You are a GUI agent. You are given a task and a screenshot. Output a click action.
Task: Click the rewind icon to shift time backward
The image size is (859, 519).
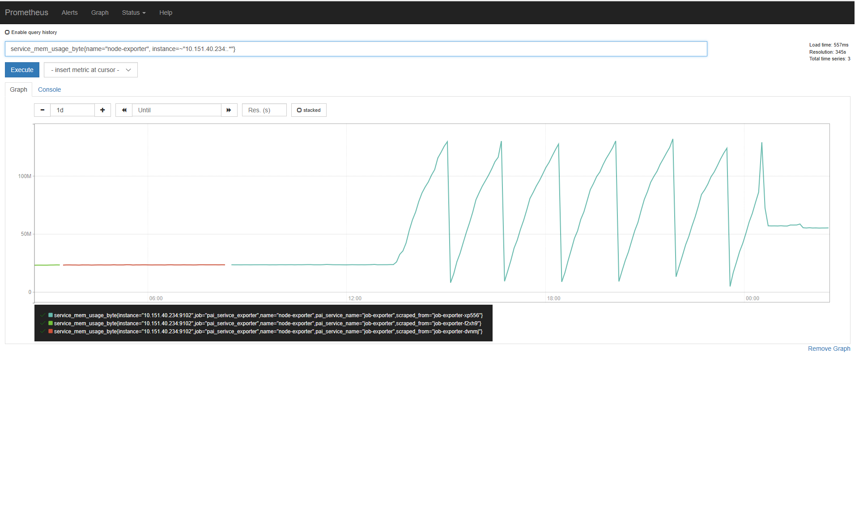124,110
